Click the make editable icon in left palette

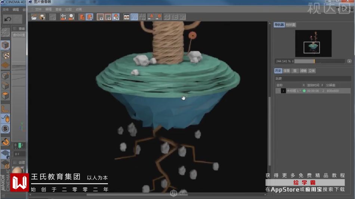click(5, 33)
